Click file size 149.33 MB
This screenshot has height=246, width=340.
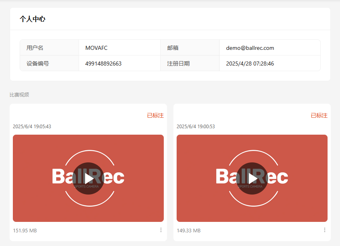pyautogui.click(x=188, y=230)
